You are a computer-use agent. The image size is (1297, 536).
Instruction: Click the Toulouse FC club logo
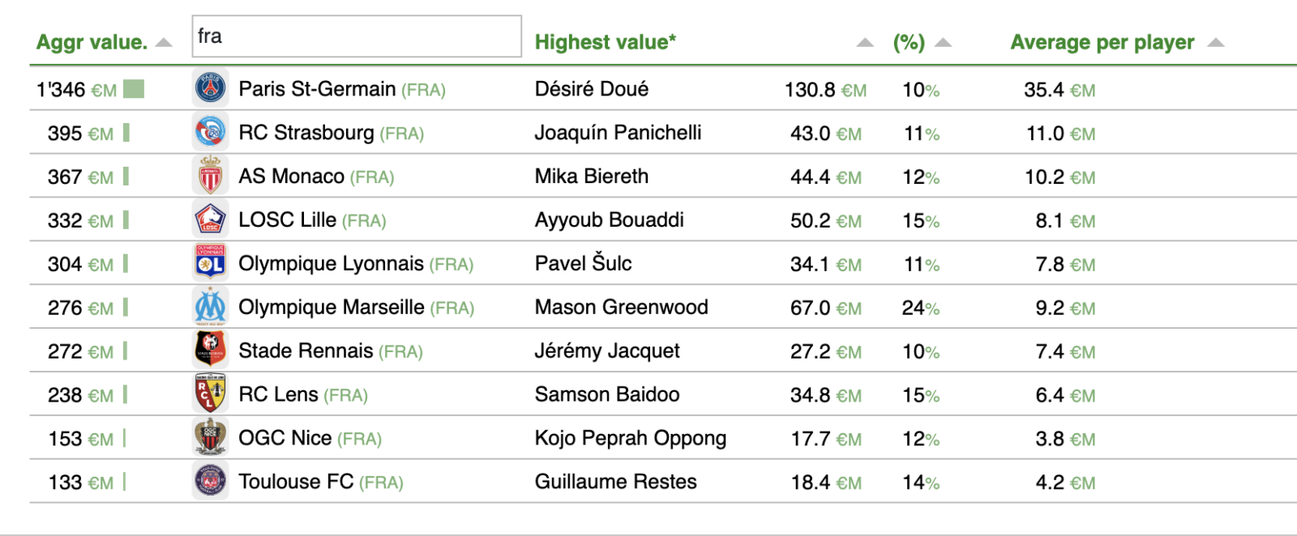point(211,482)
